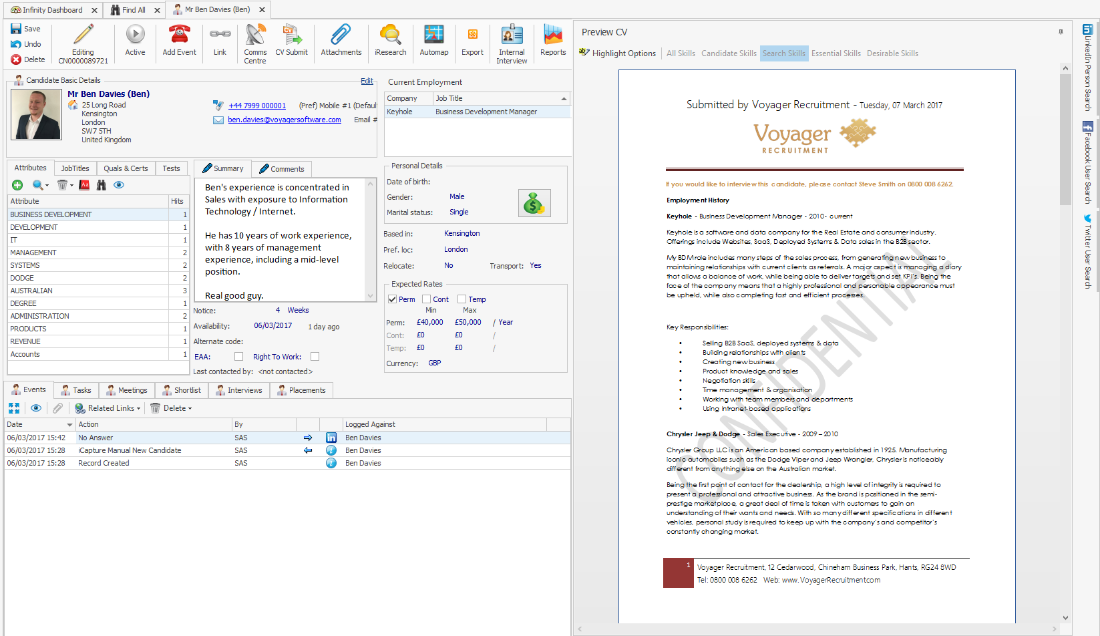Open the Reports tool

[x=552, y=41]
